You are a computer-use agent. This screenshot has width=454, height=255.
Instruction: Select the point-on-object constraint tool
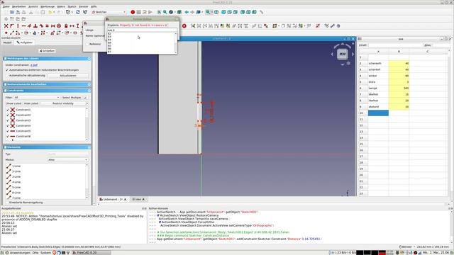[x=12, y=26]
